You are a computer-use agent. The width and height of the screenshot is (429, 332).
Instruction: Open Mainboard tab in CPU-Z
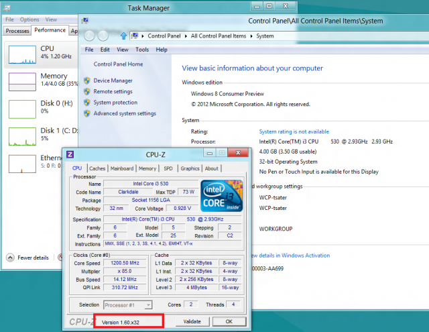122,168
